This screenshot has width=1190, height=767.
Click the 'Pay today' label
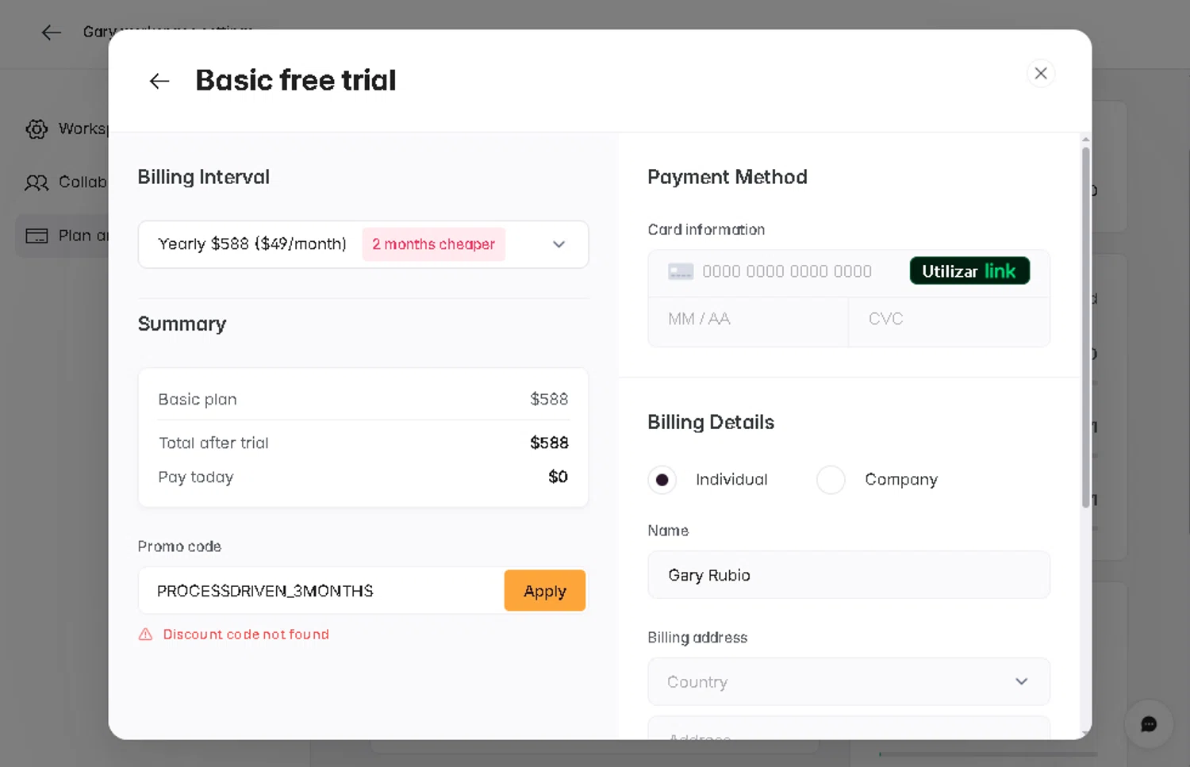click(x=196, y=477)
